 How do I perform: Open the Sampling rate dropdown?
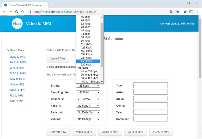point(88,92)
